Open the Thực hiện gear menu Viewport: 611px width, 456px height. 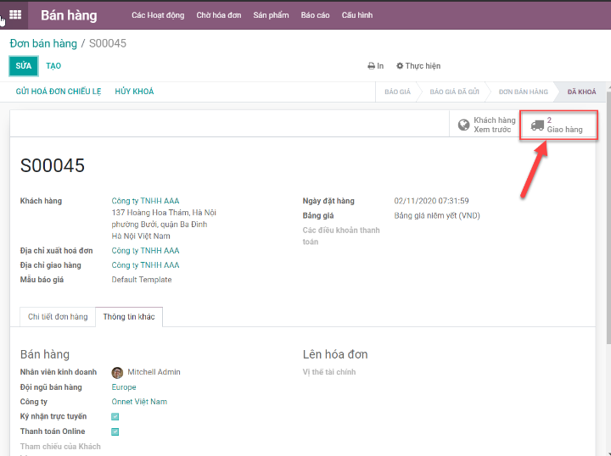pos(418,66)
